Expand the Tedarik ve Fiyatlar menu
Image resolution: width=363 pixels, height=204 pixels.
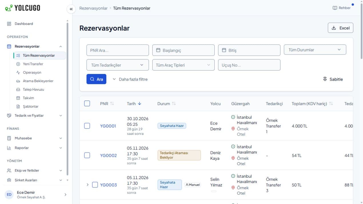[35, 116]
